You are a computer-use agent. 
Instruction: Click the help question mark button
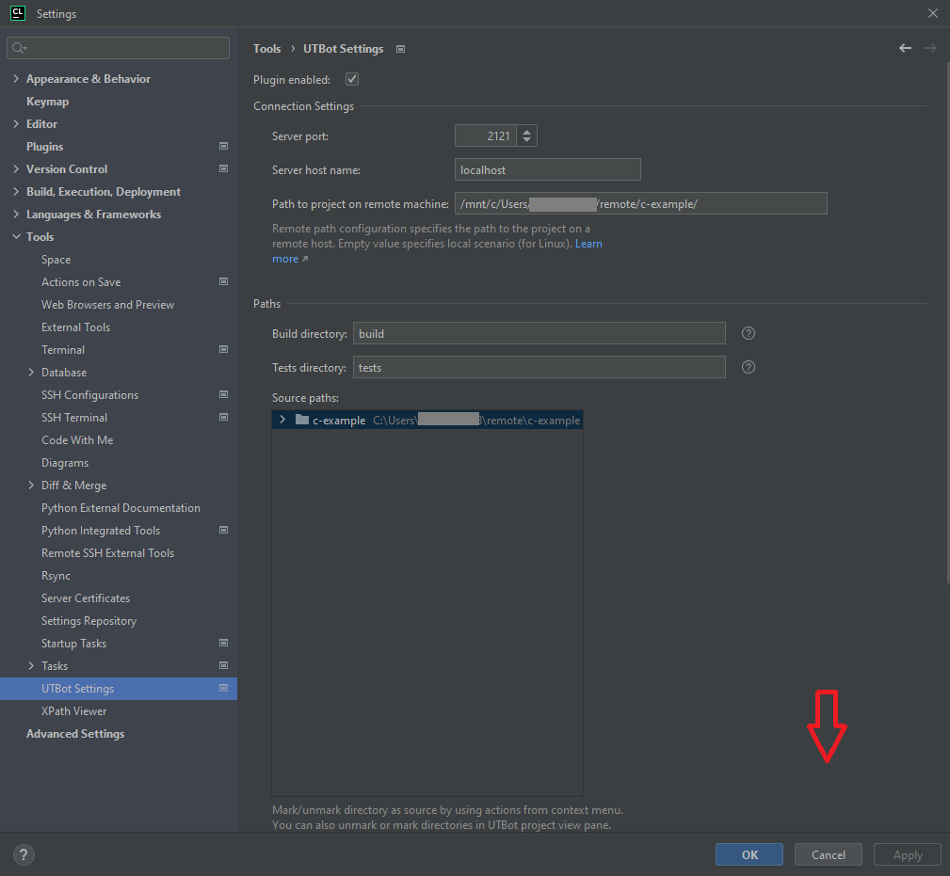24,854
